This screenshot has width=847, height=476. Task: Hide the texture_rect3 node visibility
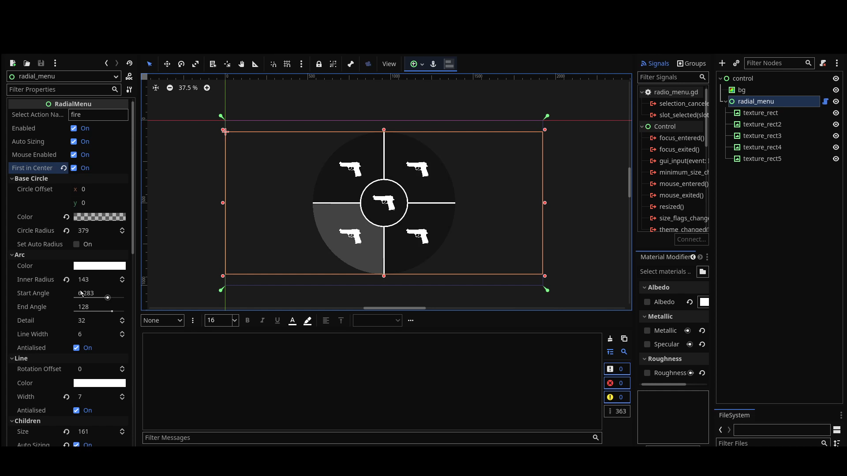(836, 136)
